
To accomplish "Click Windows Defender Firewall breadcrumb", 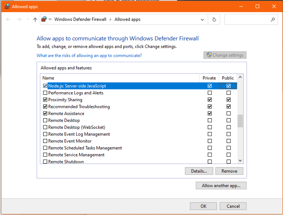I will click(80, 19).
